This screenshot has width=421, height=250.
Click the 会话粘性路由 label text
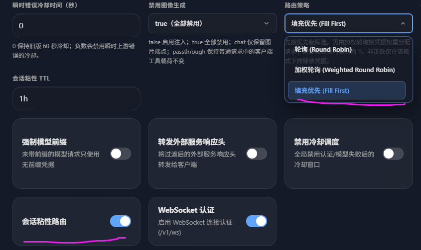click(x=44, y=221)
